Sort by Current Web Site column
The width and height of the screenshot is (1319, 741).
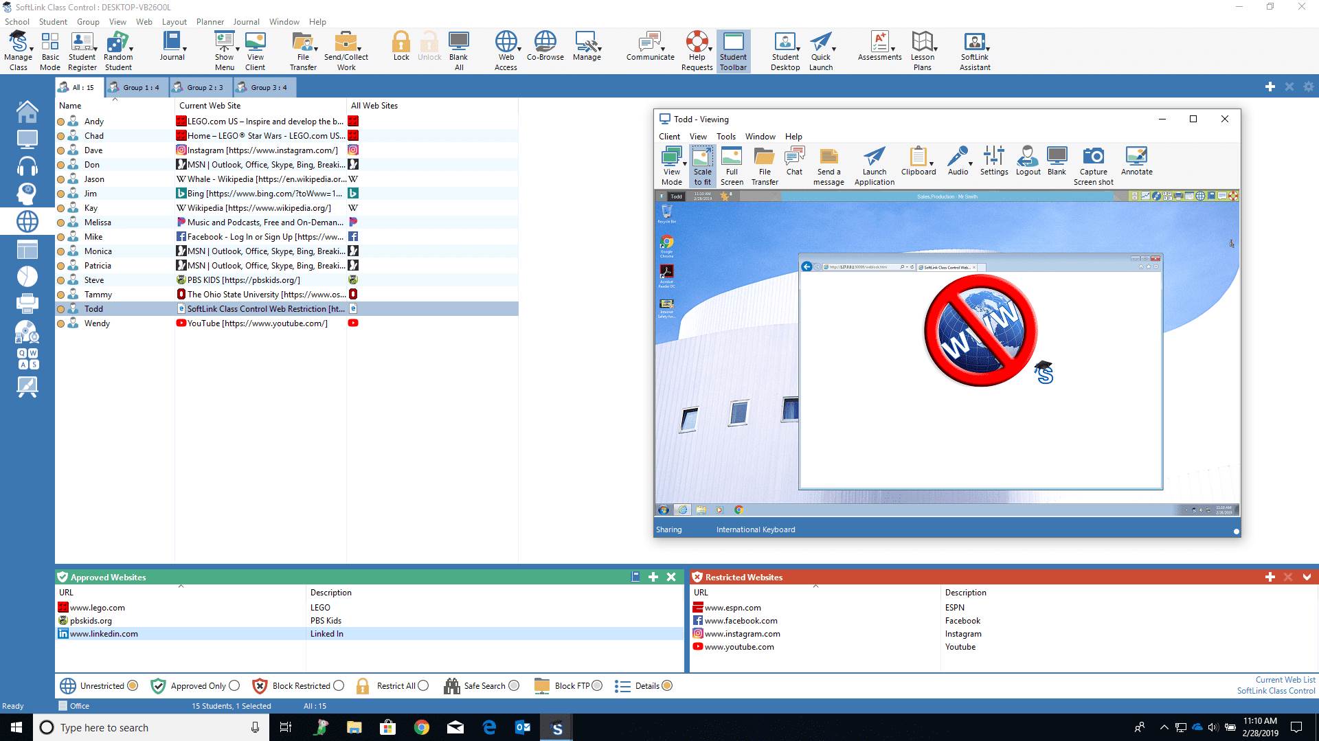(x=260, y=106)
